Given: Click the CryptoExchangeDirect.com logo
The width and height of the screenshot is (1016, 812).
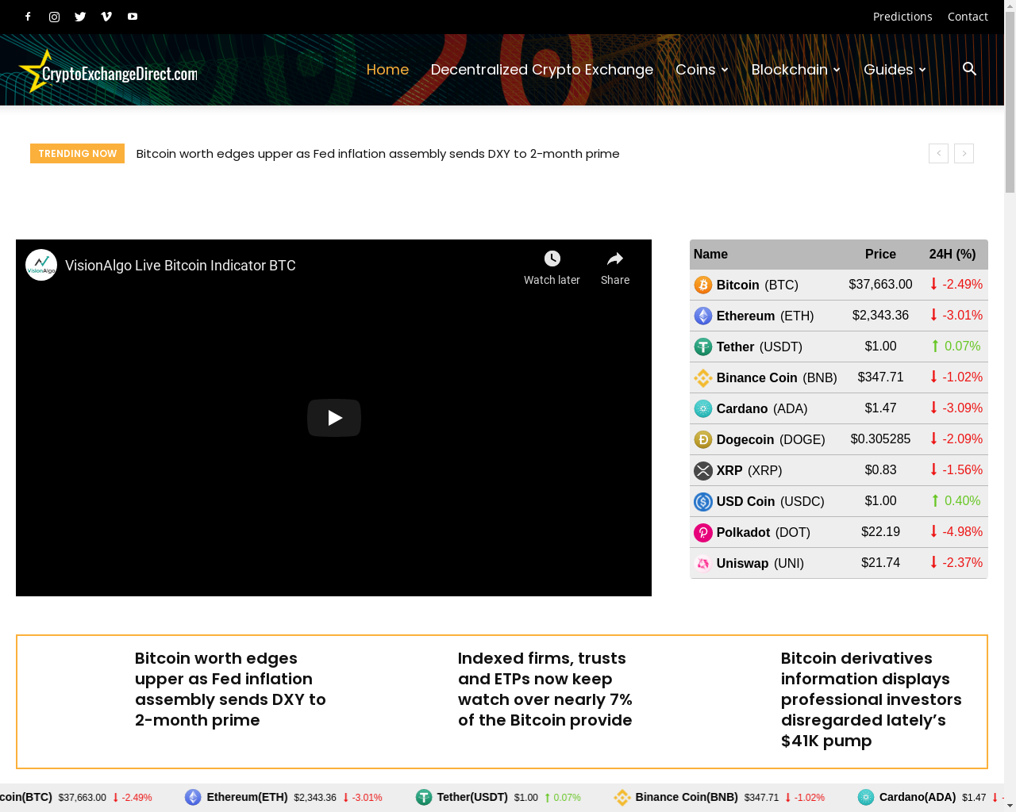Looking at the screenshot, I should coord(108,71).
